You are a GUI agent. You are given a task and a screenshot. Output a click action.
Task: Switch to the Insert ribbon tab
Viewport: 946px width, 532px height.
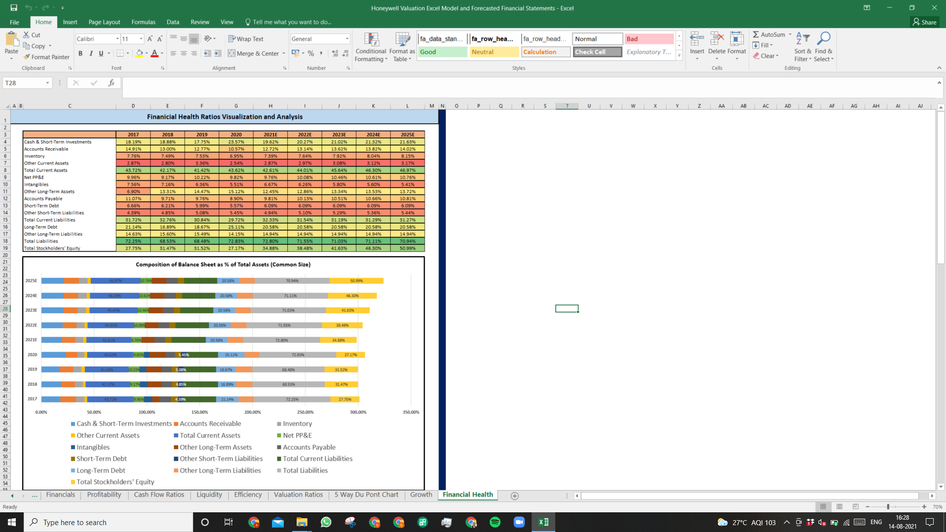tap(70, 22)
